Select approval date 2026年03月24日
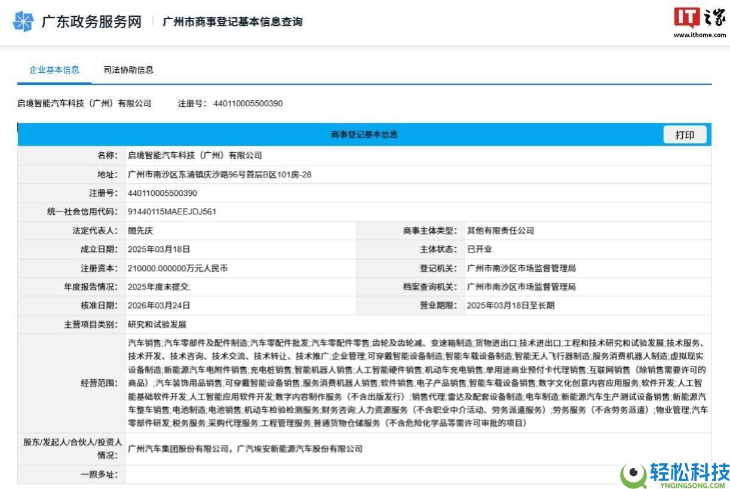The image size is (730, 489). [x=159, y=305]
